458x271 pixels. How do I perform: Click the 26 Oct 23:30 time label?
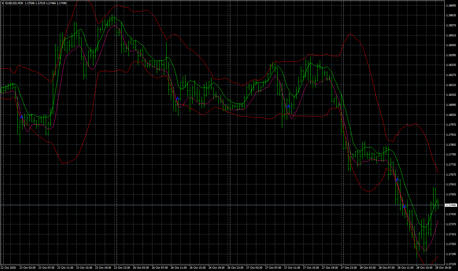click(235, 268)
